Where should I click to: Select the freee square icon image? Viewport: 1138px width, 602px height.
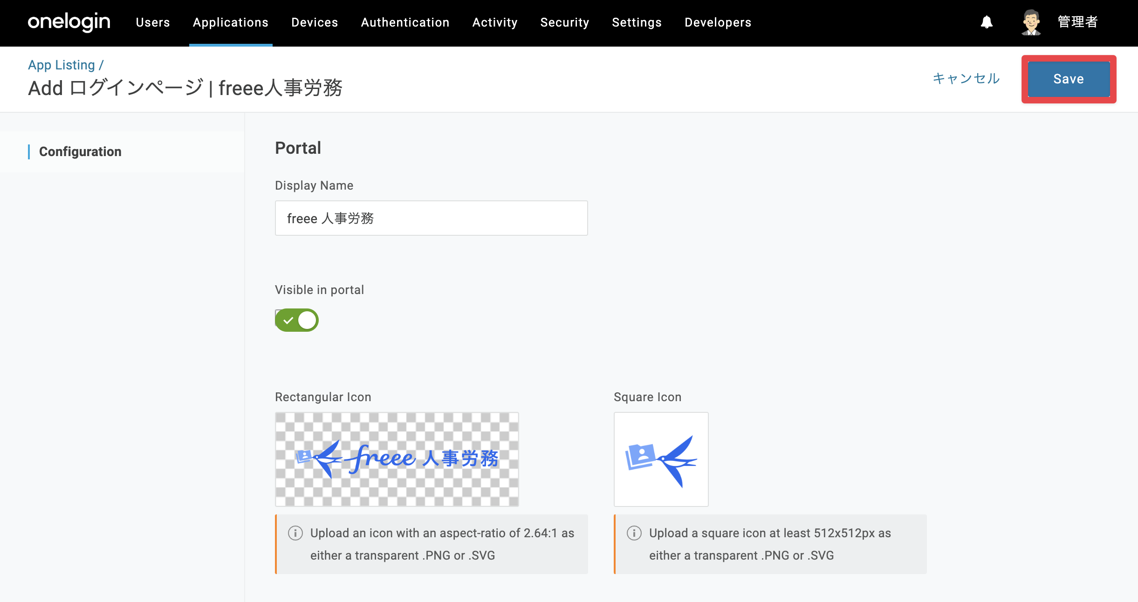pos(661,459)
